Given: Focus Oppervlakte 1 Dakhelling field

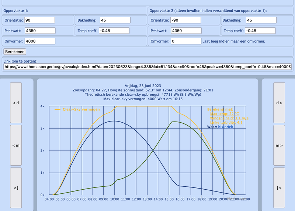Looking at the screenshot, I should click(x=115, y=20).
